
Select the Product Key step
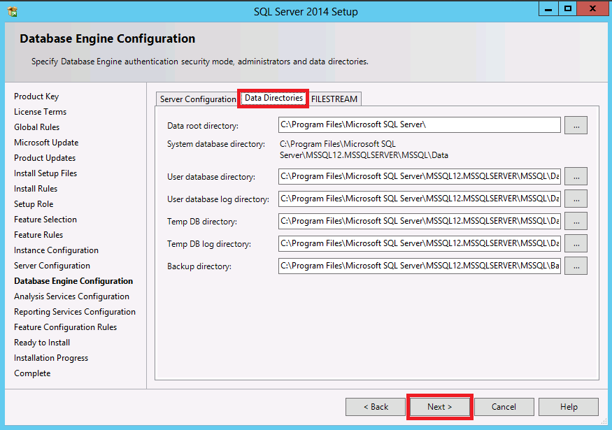pyautogui.click(x=36, y=96)
